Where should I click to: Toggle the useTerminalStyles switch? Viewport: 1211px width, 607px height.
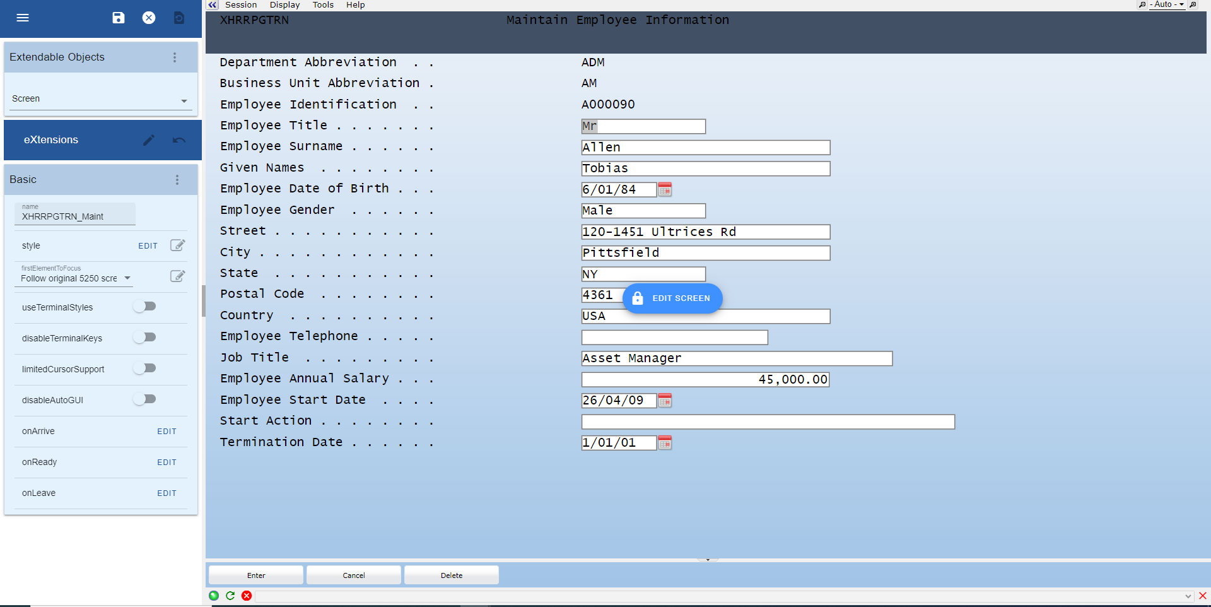click(x=144, y=307)
